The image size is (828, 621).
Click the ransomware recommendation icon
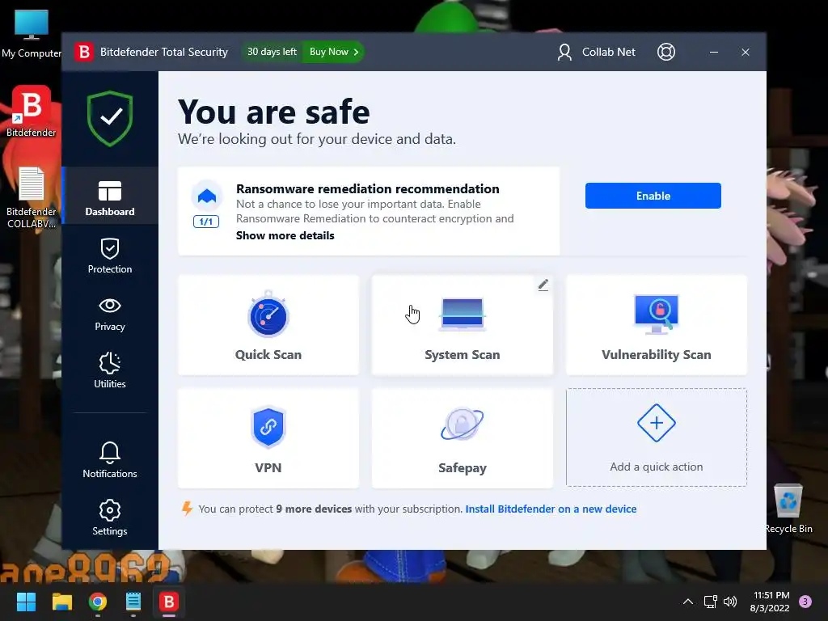[206, 196]
